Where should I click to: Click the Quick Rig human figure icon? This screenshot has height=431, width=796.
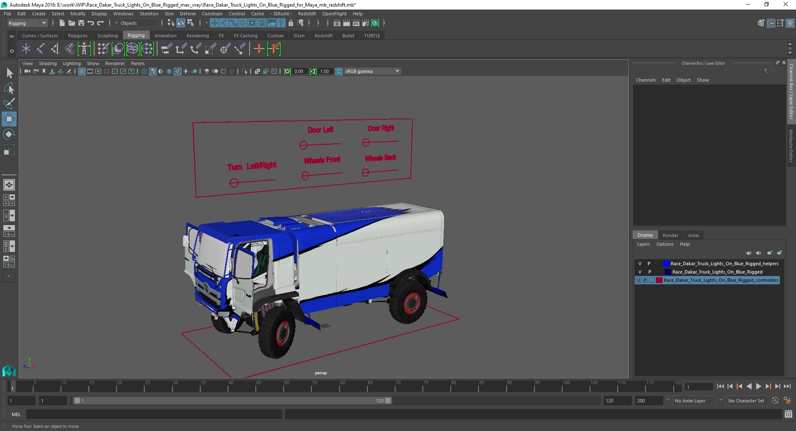point(84,49)
